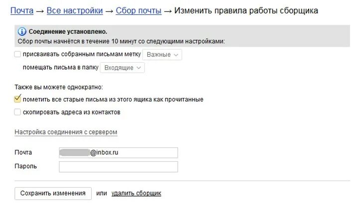
Task: Focus the Пароль password field
Action: pos(118,167)
